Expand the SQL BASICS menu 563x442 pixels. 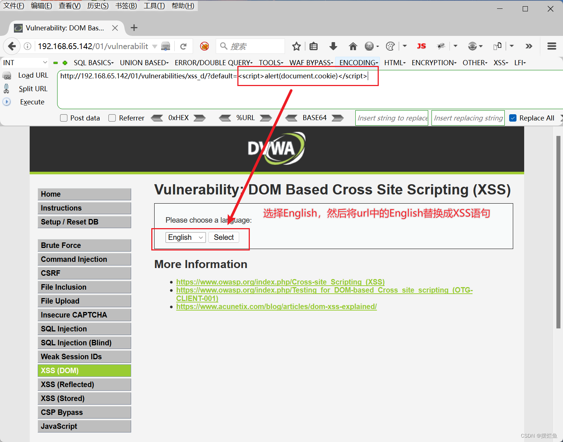click(94, 63)
